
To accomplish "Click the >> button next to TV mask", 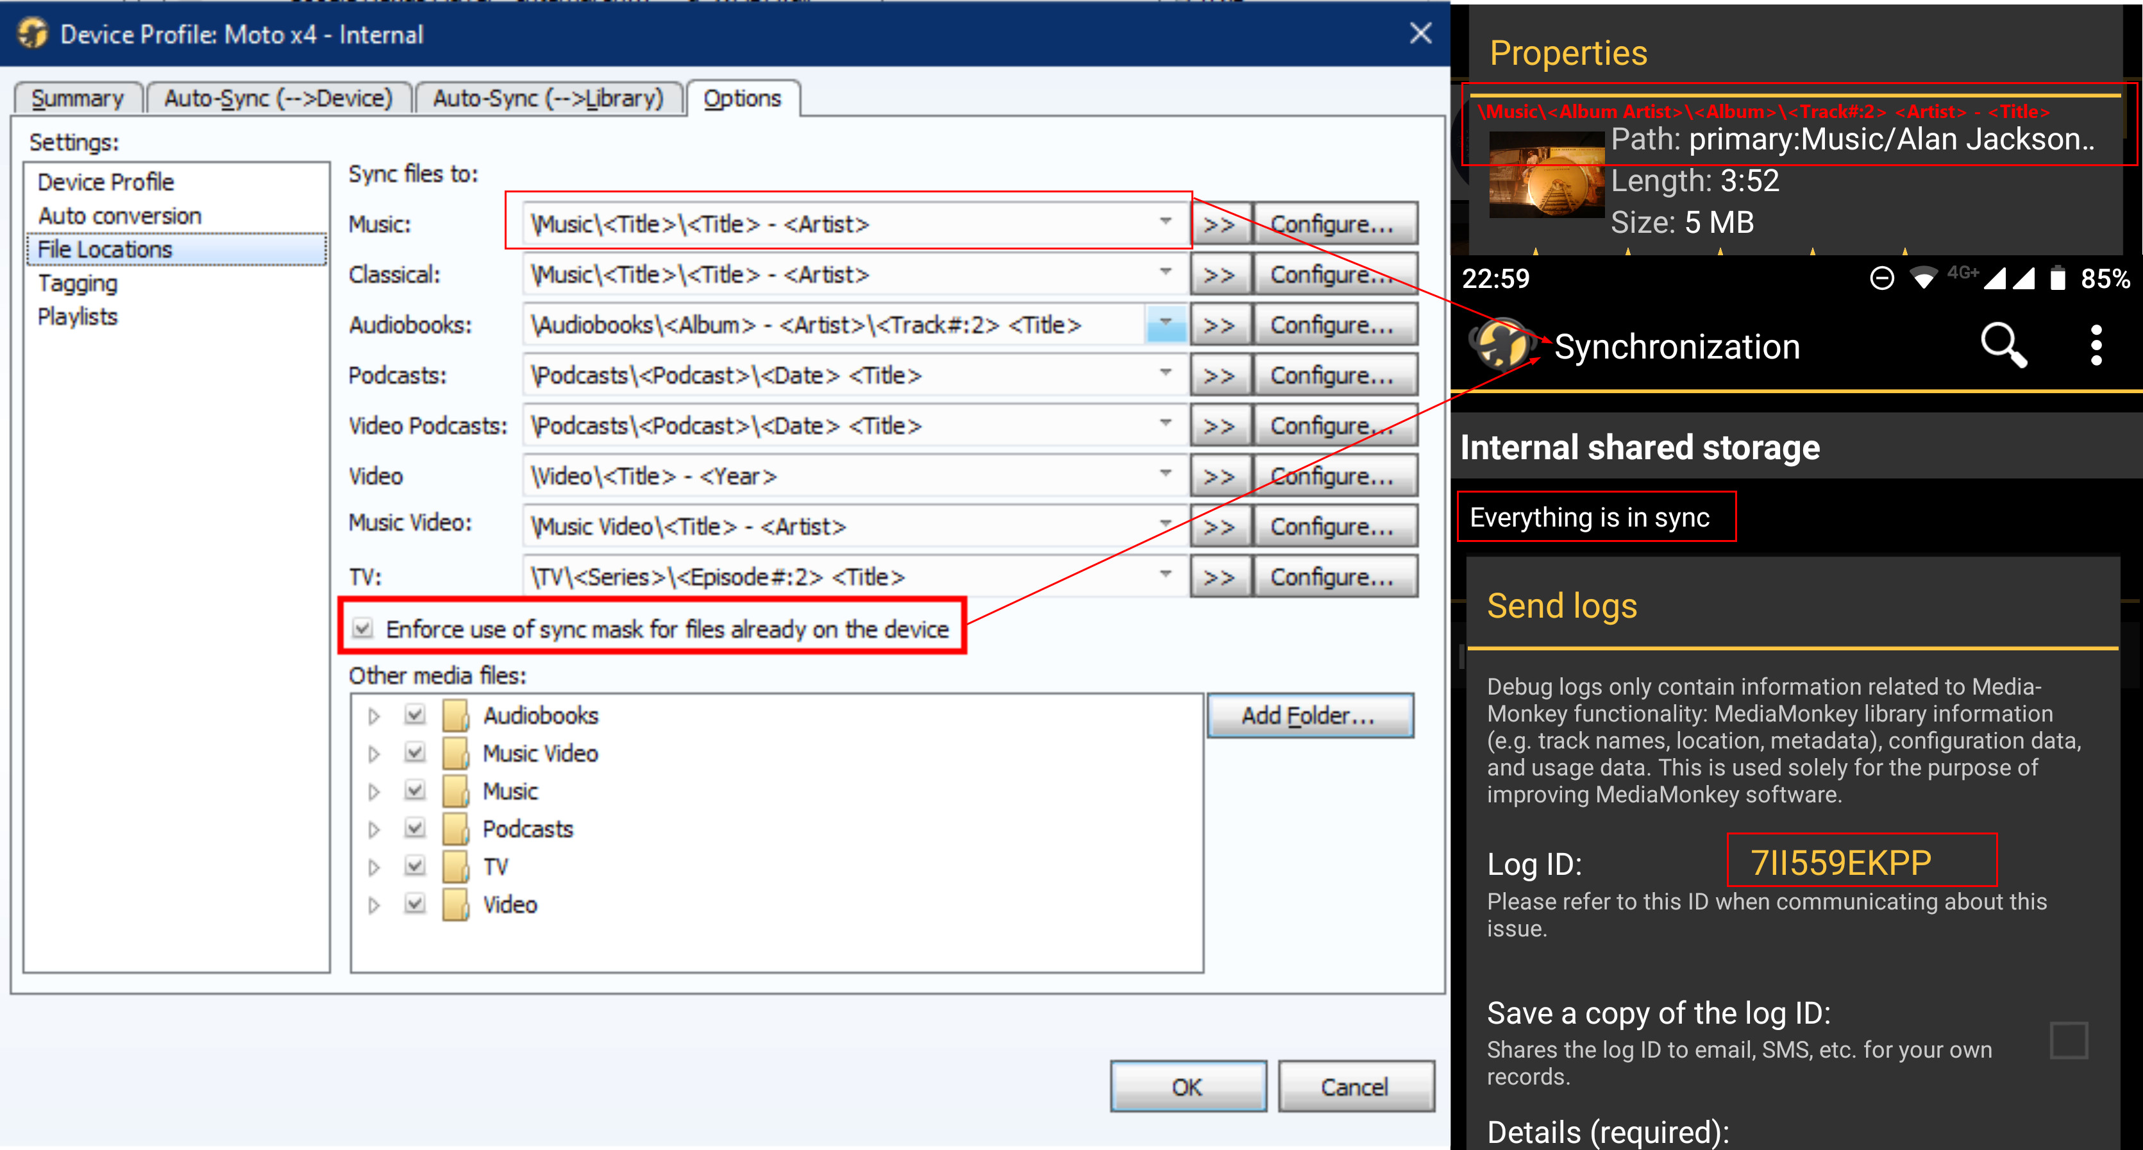I will 1220,577.
